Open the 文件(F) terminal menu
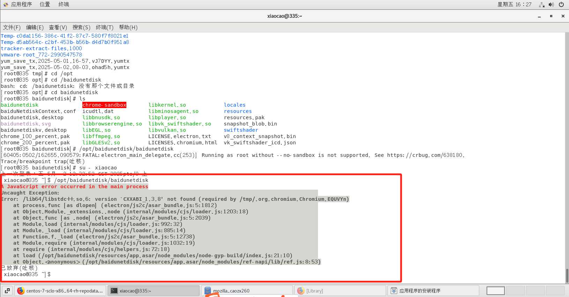This screenshot has height=297, width=569. pyautogui.click(x=12, y=28)
